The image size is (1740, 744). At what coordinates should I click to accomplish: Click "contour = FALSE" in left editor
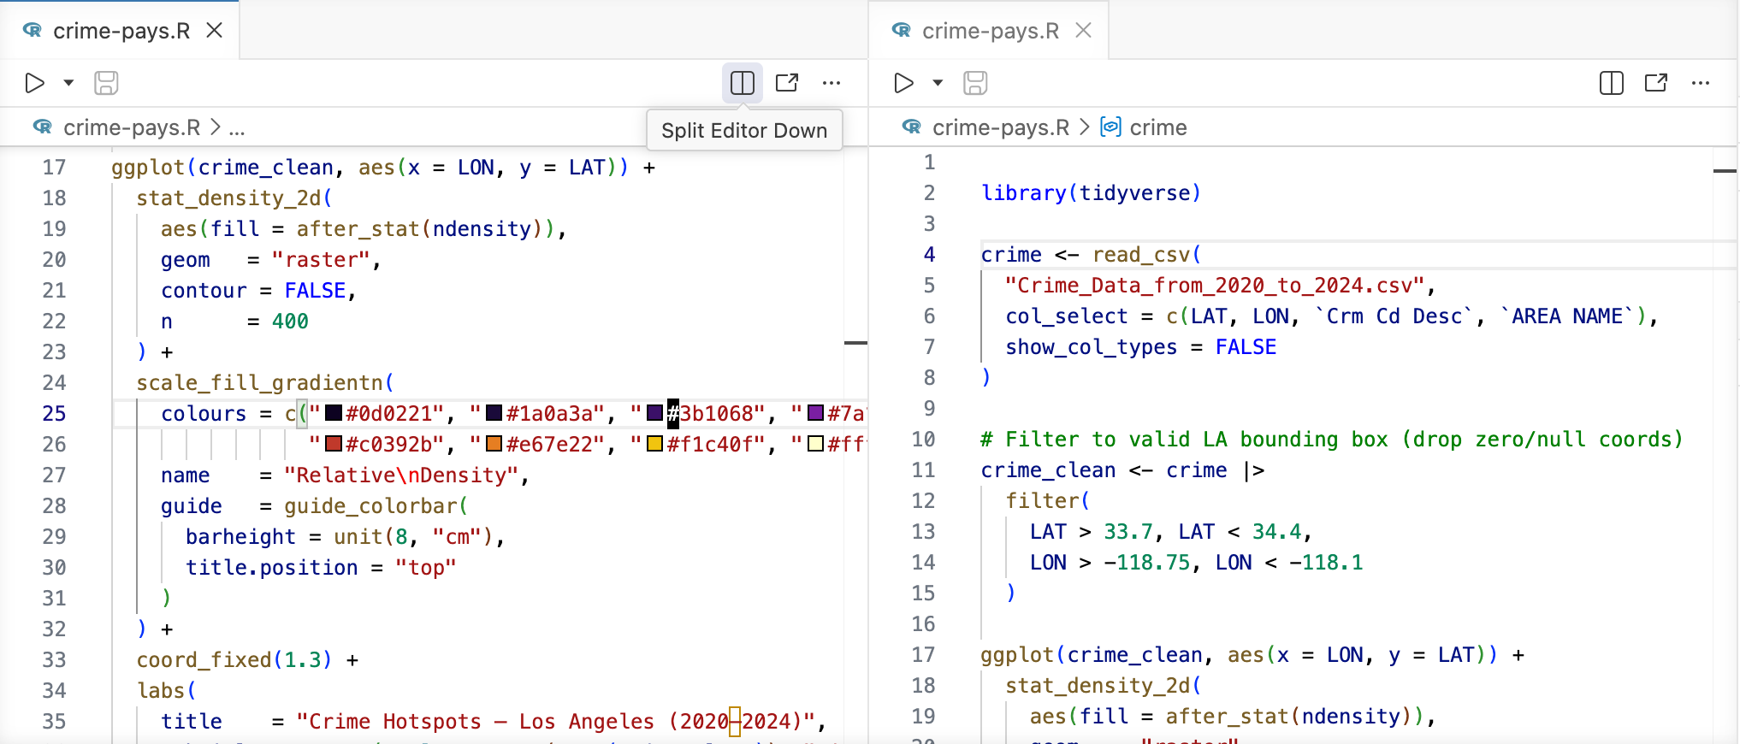click(253, 291)
